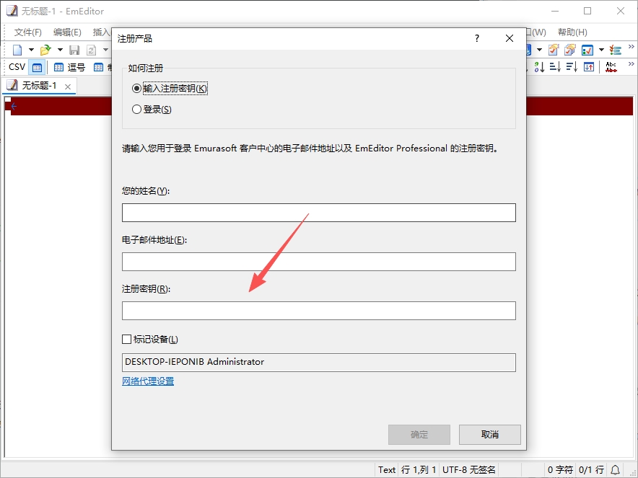Enable the 标记设备(L) checkbox
Viewport: 638px width, 478px height.
[126, 340]
